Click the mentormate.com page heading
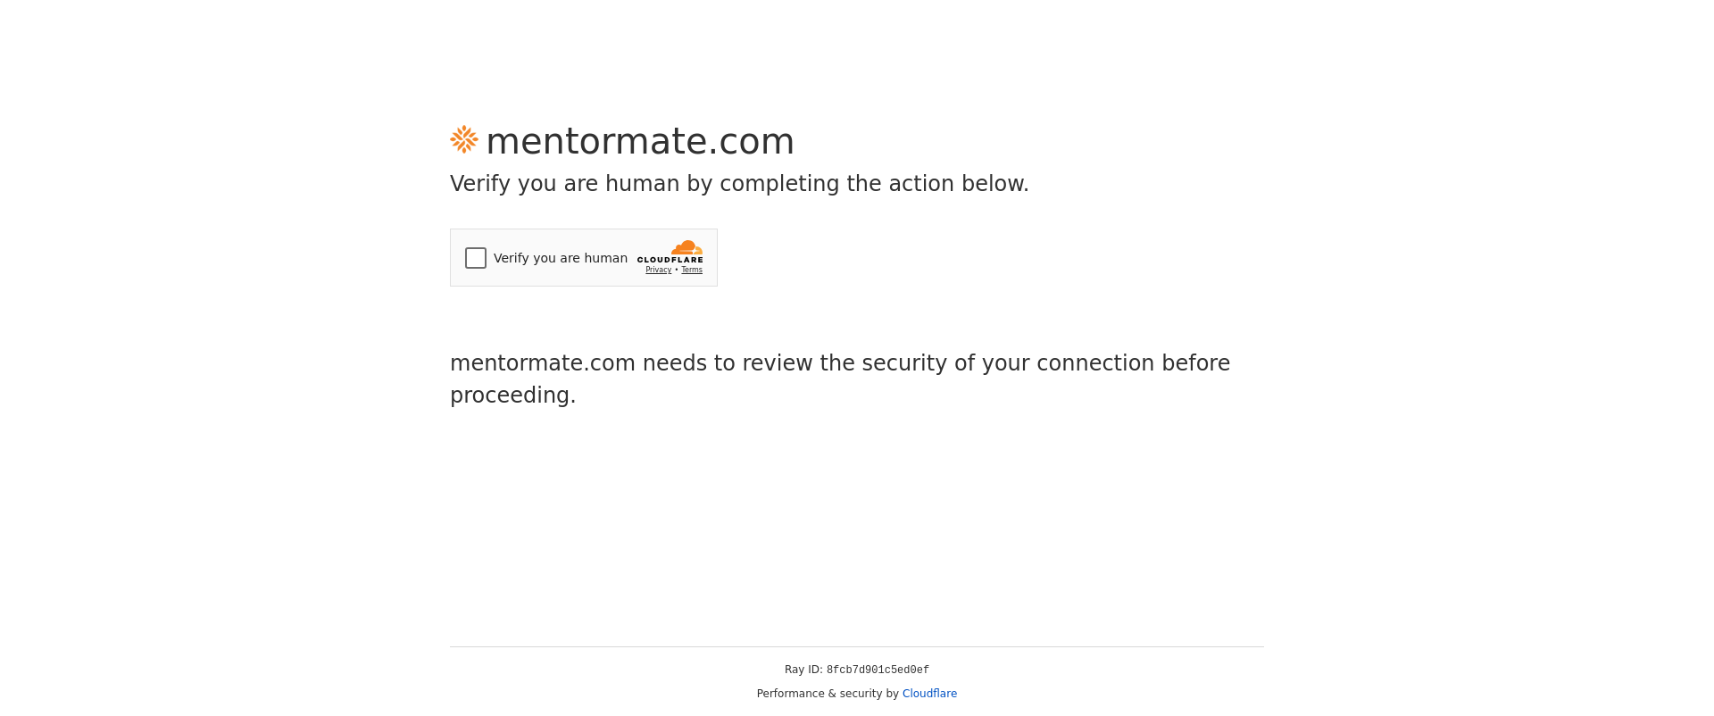Image resolution: width=1714 pixels, height=716 pixels. pyautogui.click(x=640, y=141)
